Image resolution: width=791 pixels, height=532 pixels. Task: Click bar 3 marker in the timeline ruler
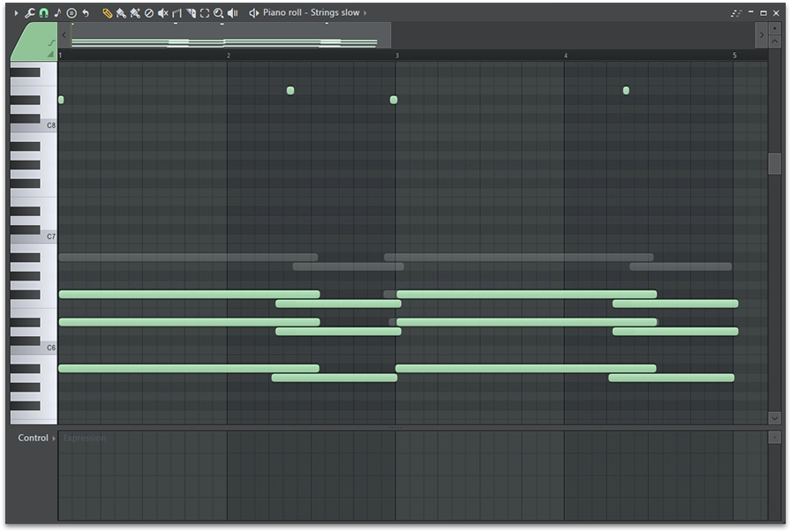point(396,56)
